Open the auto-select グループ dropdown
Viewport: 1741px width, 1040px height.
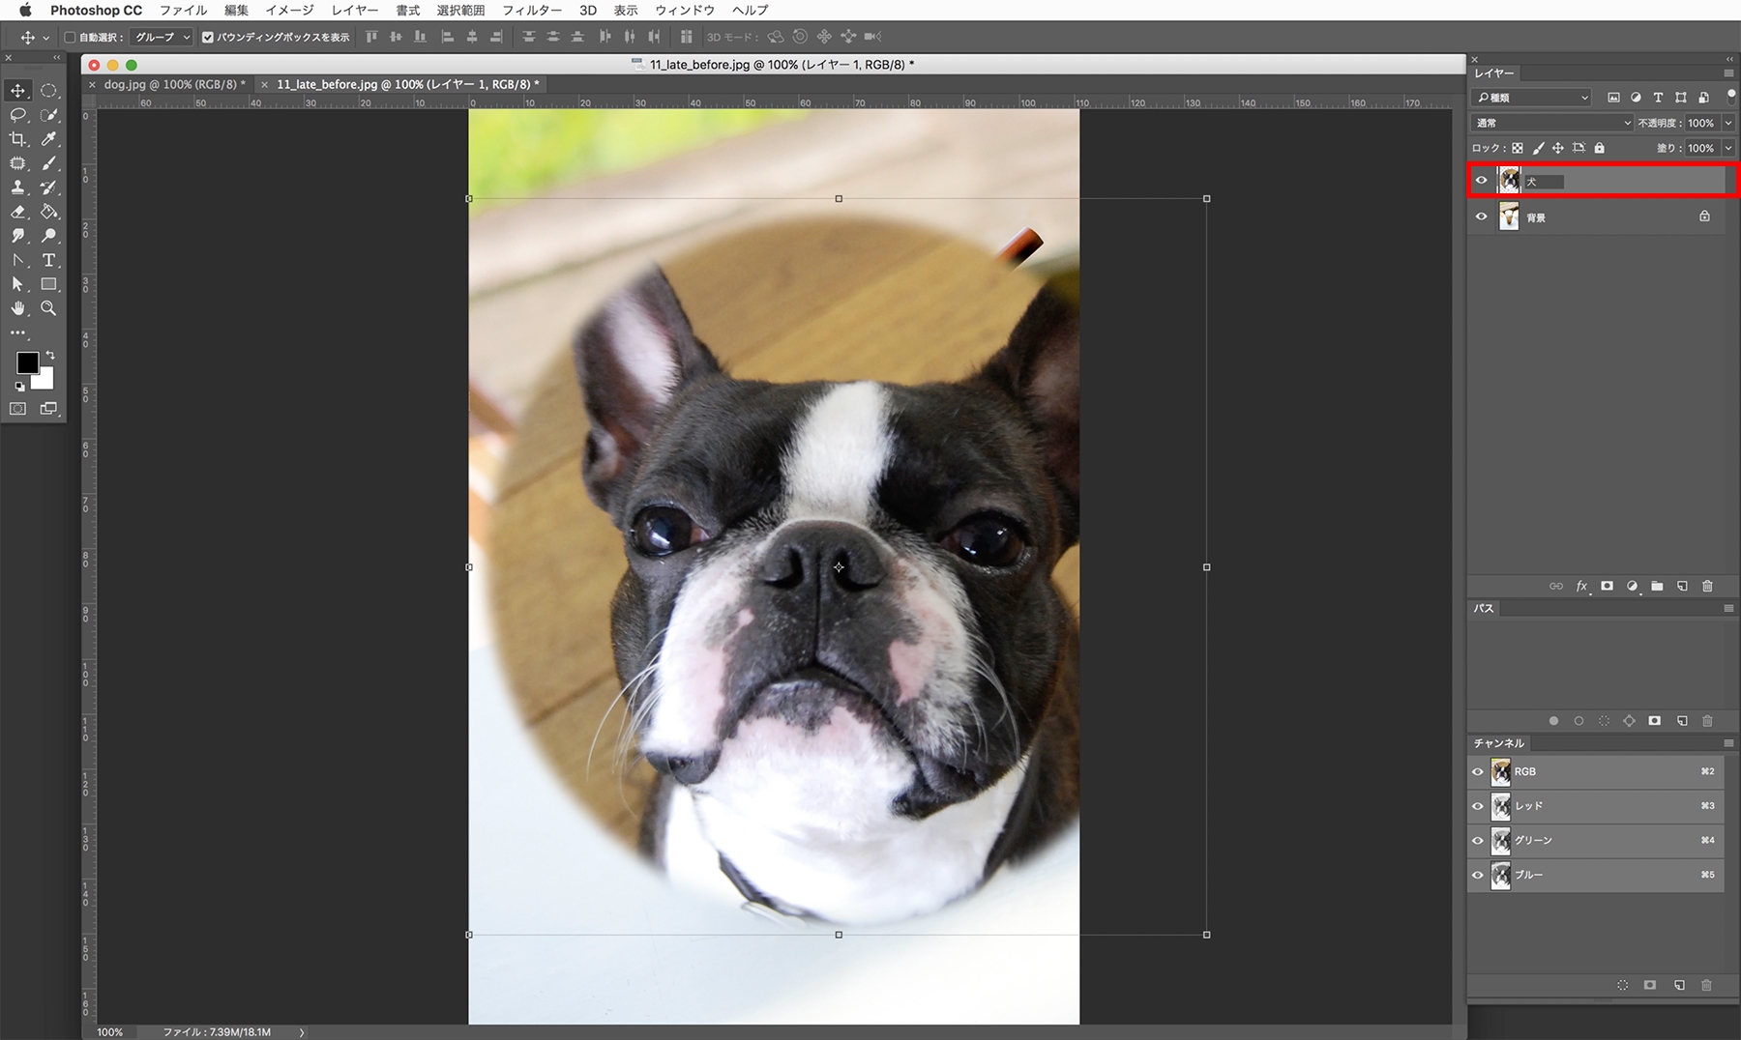coord(162,38)
